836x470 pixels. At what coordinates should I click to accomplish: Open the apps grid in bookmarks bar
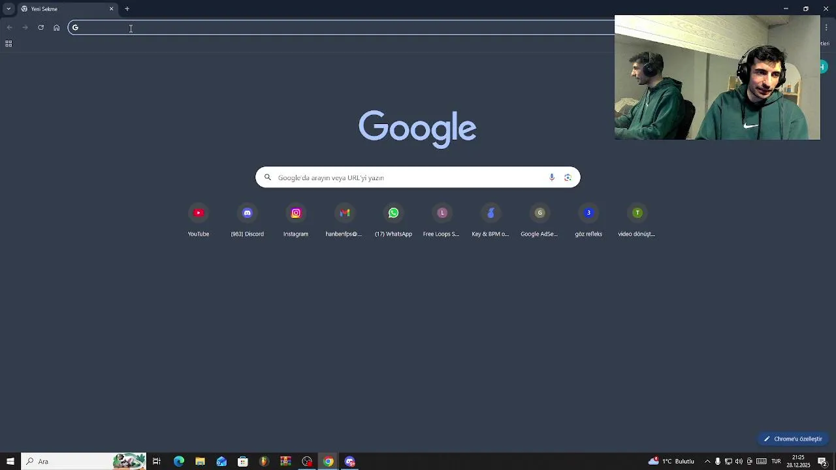[x=8, y=44]
